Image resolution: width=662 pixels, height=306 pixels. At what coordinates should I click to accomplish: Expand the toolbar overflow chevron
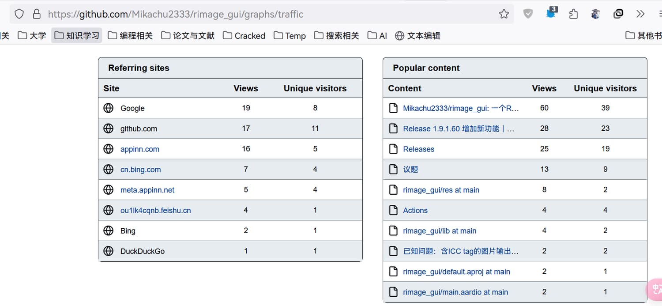(640, 14)
